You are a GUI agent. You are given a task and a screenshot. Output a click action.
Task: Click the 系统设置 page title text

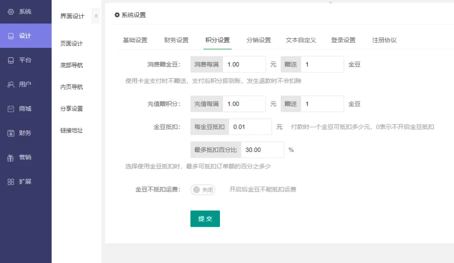(134, 15)
